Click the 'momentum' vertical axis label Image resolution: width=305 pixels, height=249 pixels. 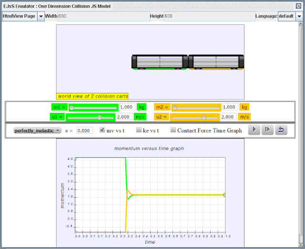click(62, 196)
